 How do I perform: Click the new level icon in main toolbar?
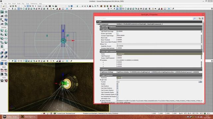1,6
